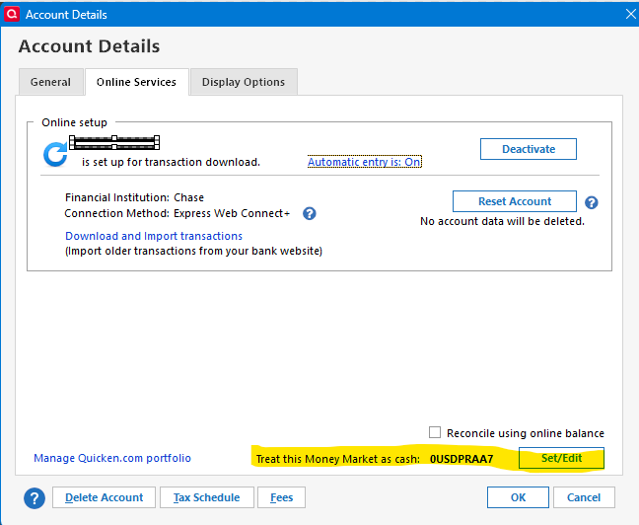Click the blue refresh arrow icon
The height and width of the screenshot is (525, 639).
(x=55, y=154)
